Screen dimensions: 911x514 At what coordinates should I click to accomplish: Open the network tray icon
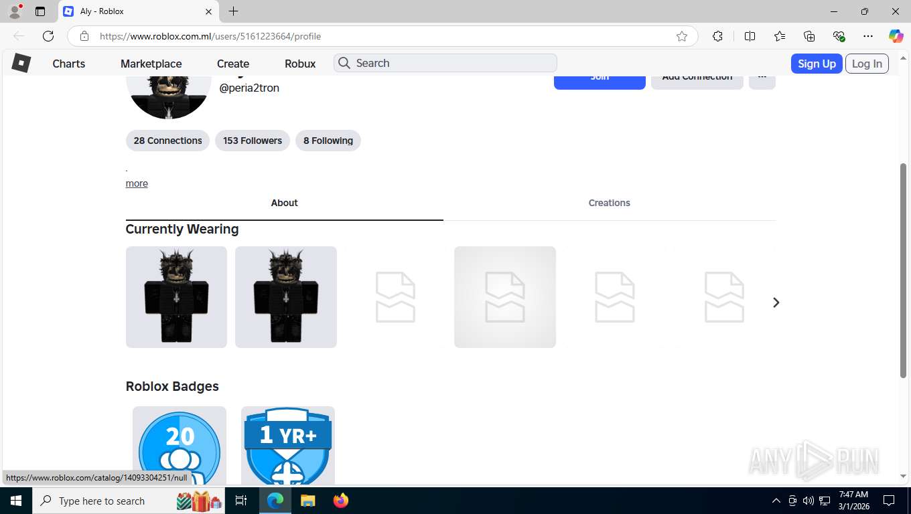tap(825, 501)
